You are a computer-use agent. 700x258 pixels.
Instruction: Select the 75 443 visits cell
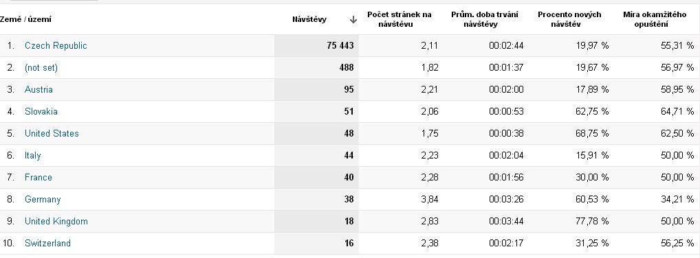tap(316, 45)
